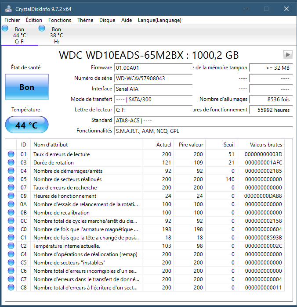297x307 pixels.
Task: Click the status orb for attribute C5
Action: [x=11, y=262]
